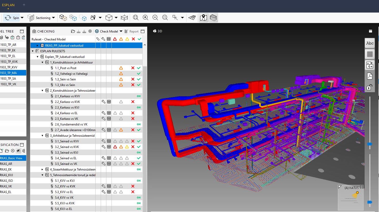This screenshot has height=212, width=379.
Task: Click the Zoom to Selected magnifier icon
Action: (x=165, y=17)
